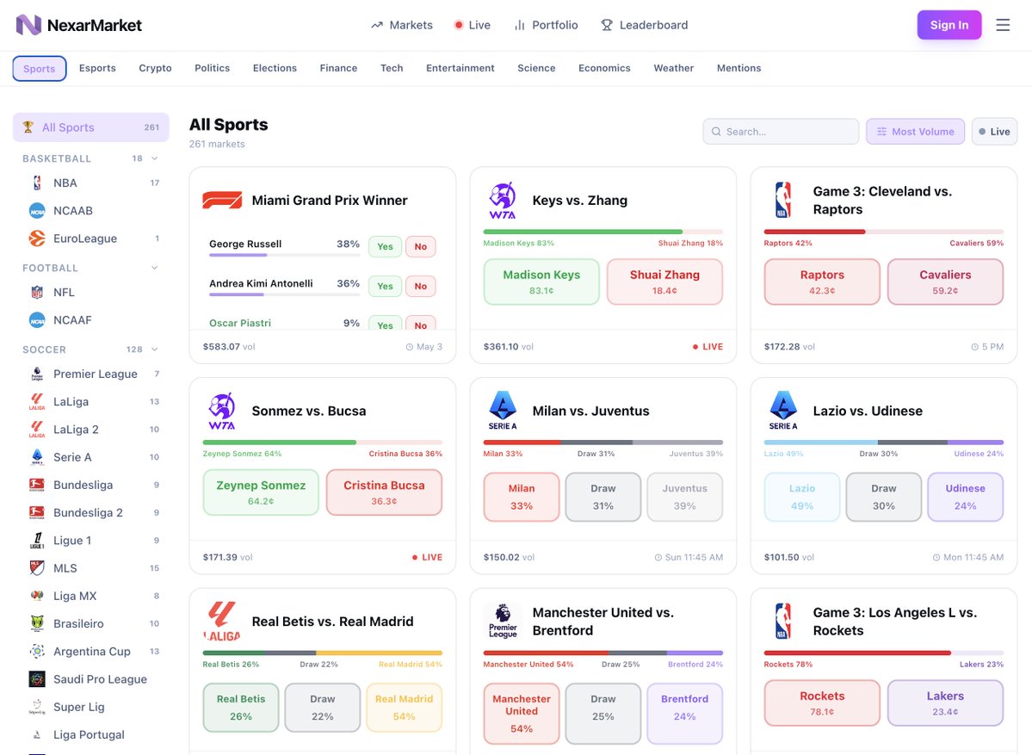Click the Super Lig sidebar icon
This screenshot has height=755, width=1032.
point(37,707)
